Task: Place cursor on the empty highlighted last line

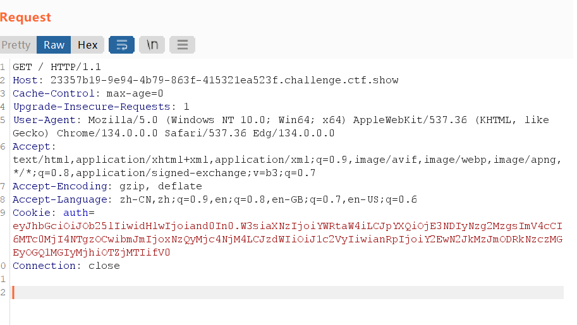Action: point(288,292)
